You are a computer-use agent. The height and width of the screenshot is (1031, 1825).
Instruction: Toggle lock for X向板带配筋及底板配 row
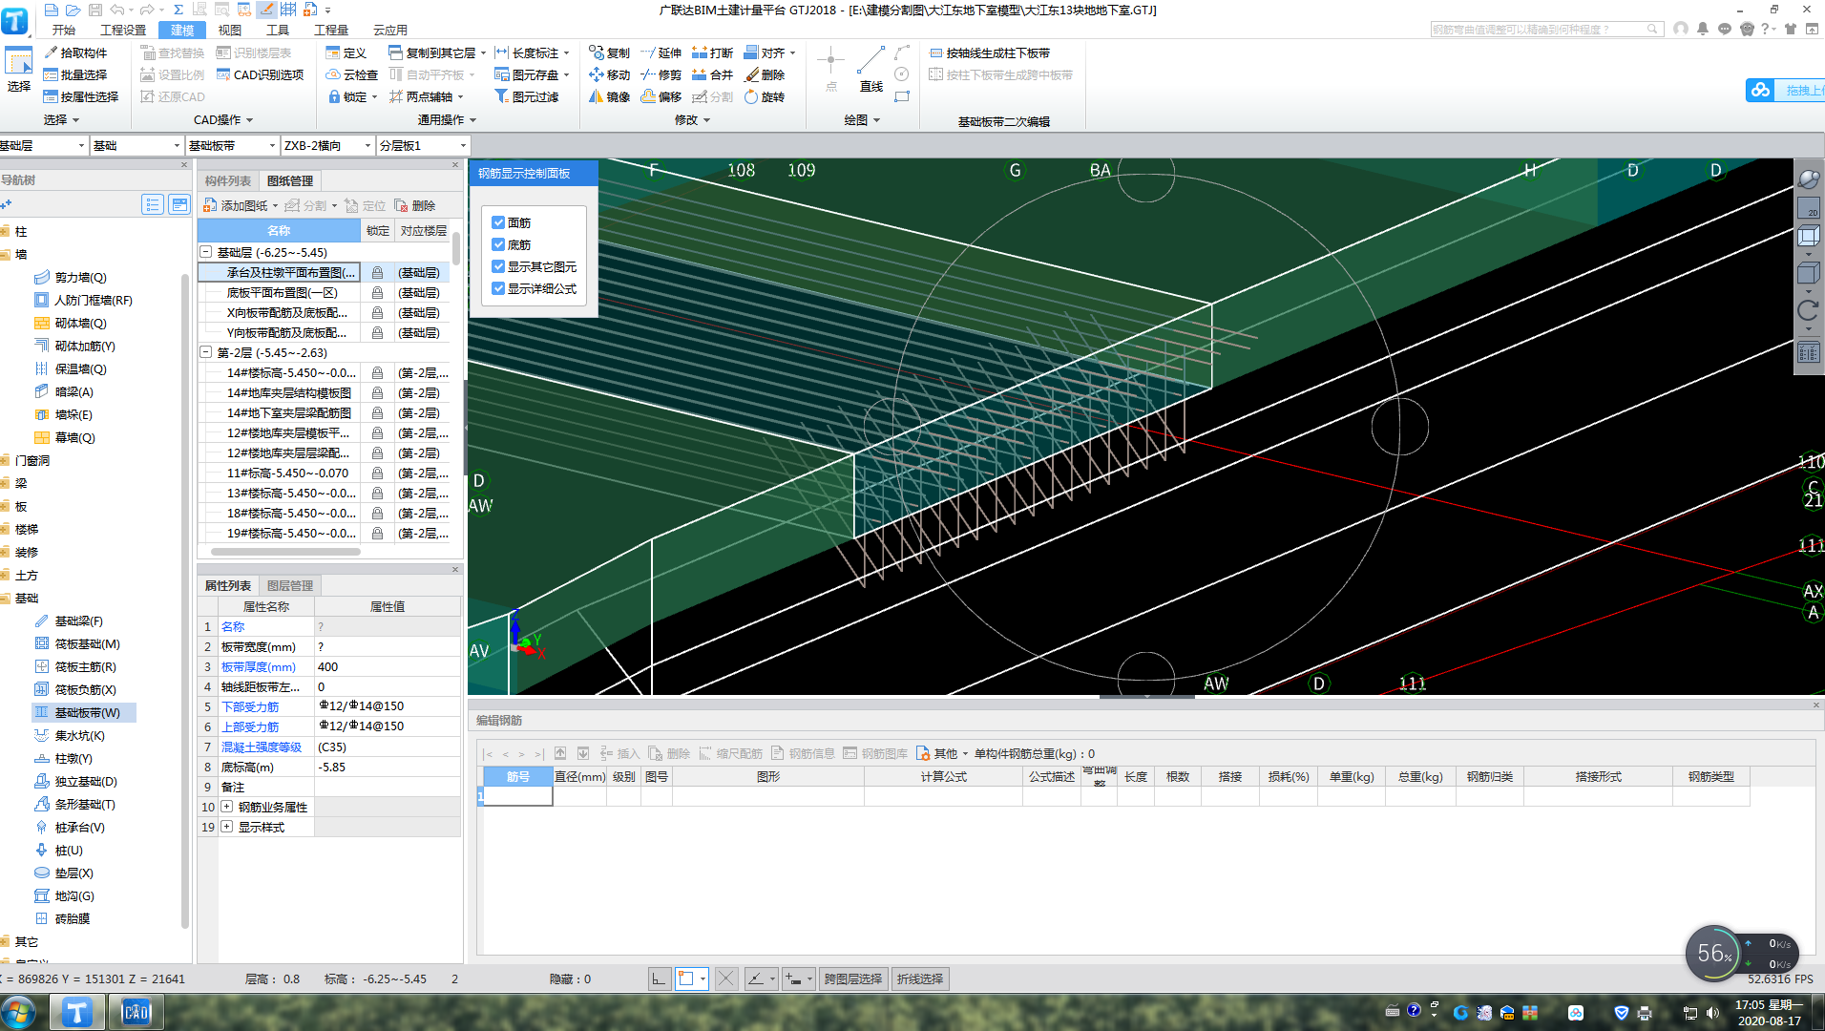377,313
